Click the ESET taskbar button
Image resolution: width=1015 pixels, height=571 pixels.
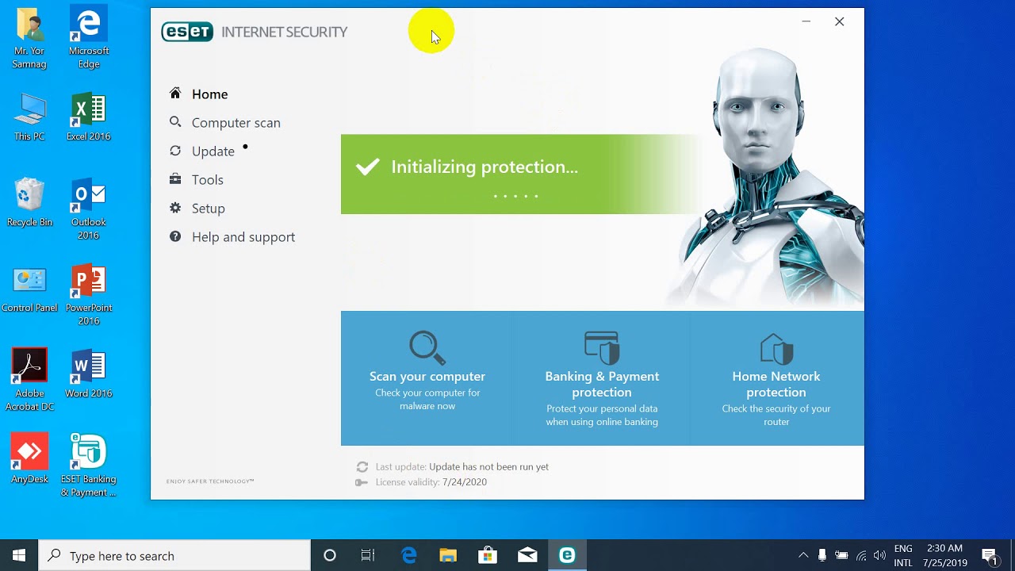pyautogui.click(x=567, y=555)
